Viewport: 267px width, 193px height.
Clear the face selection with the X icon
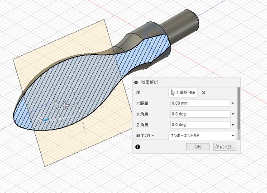tap(204, 93)
